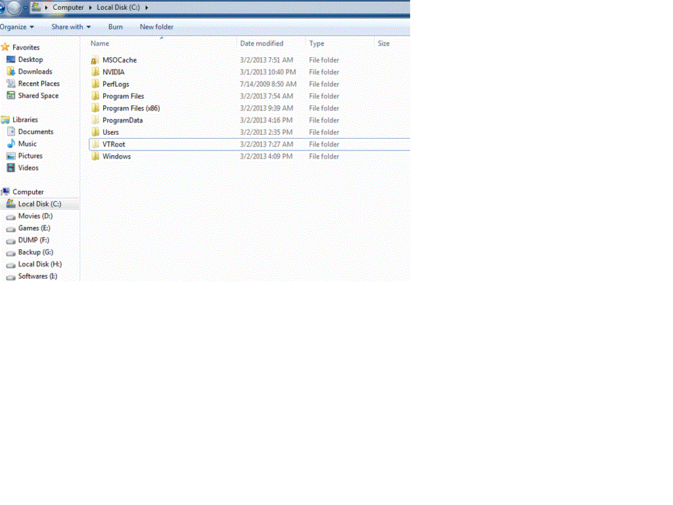
Task: Click the Burn toolbar button
Action: click(116, 27)
